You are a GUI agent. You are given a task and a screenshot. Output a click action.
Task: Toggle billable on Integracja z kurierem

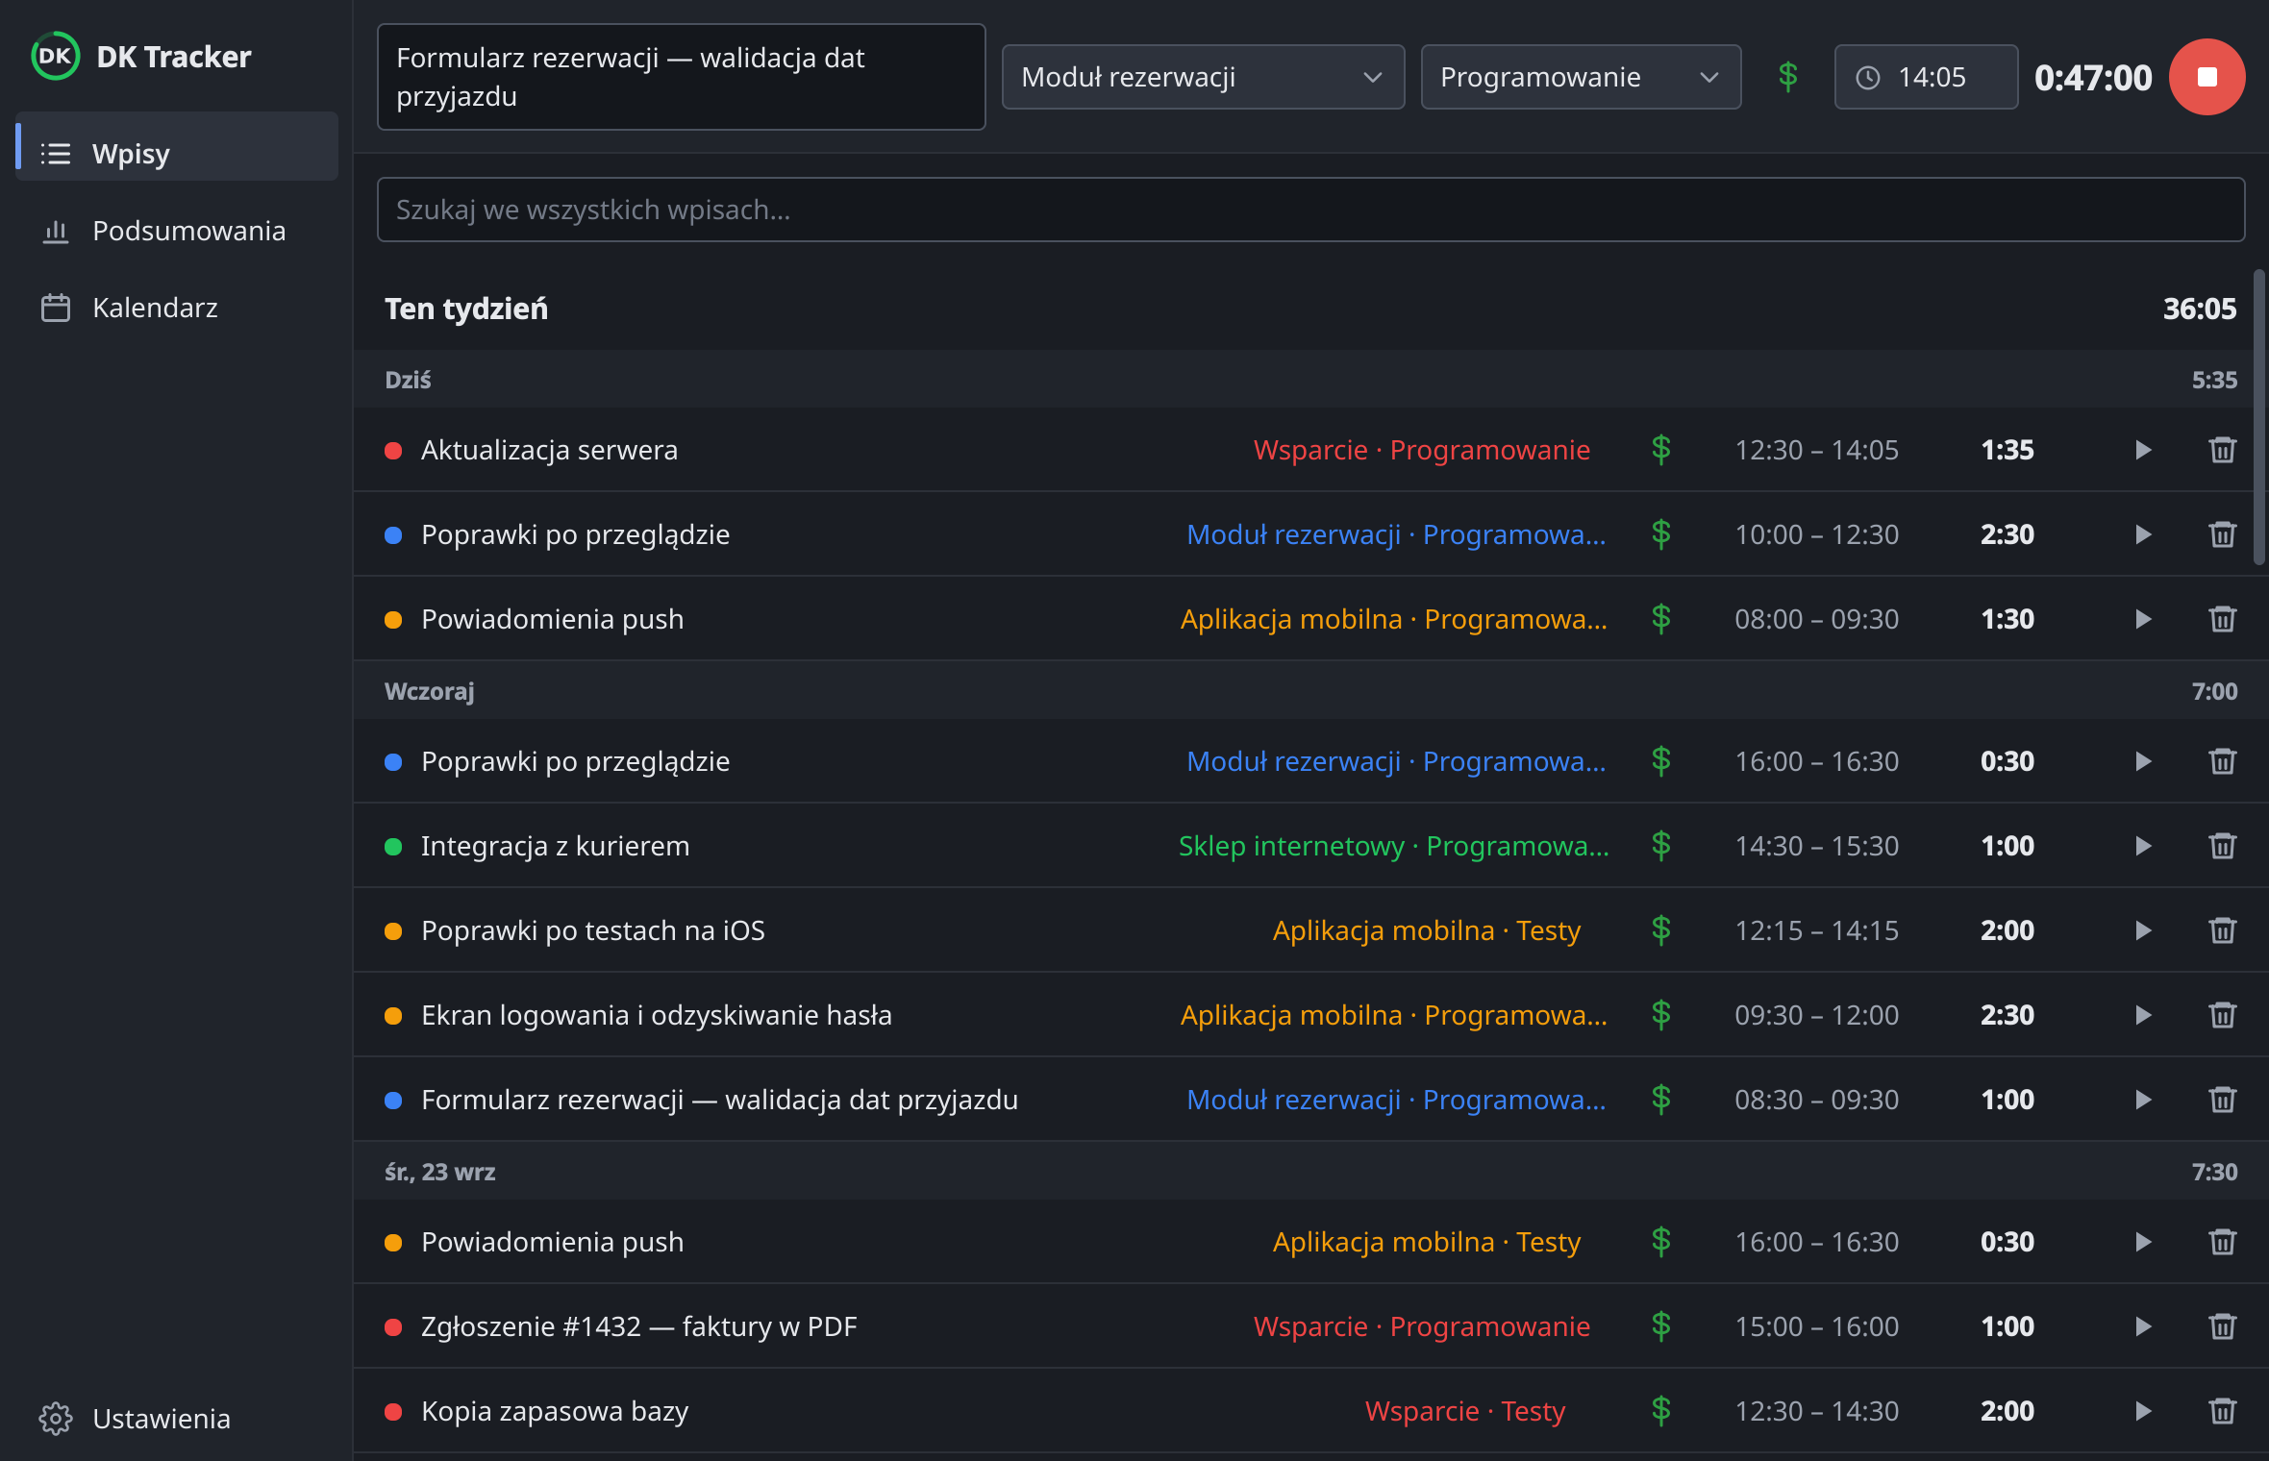(x=1660, y=846)
